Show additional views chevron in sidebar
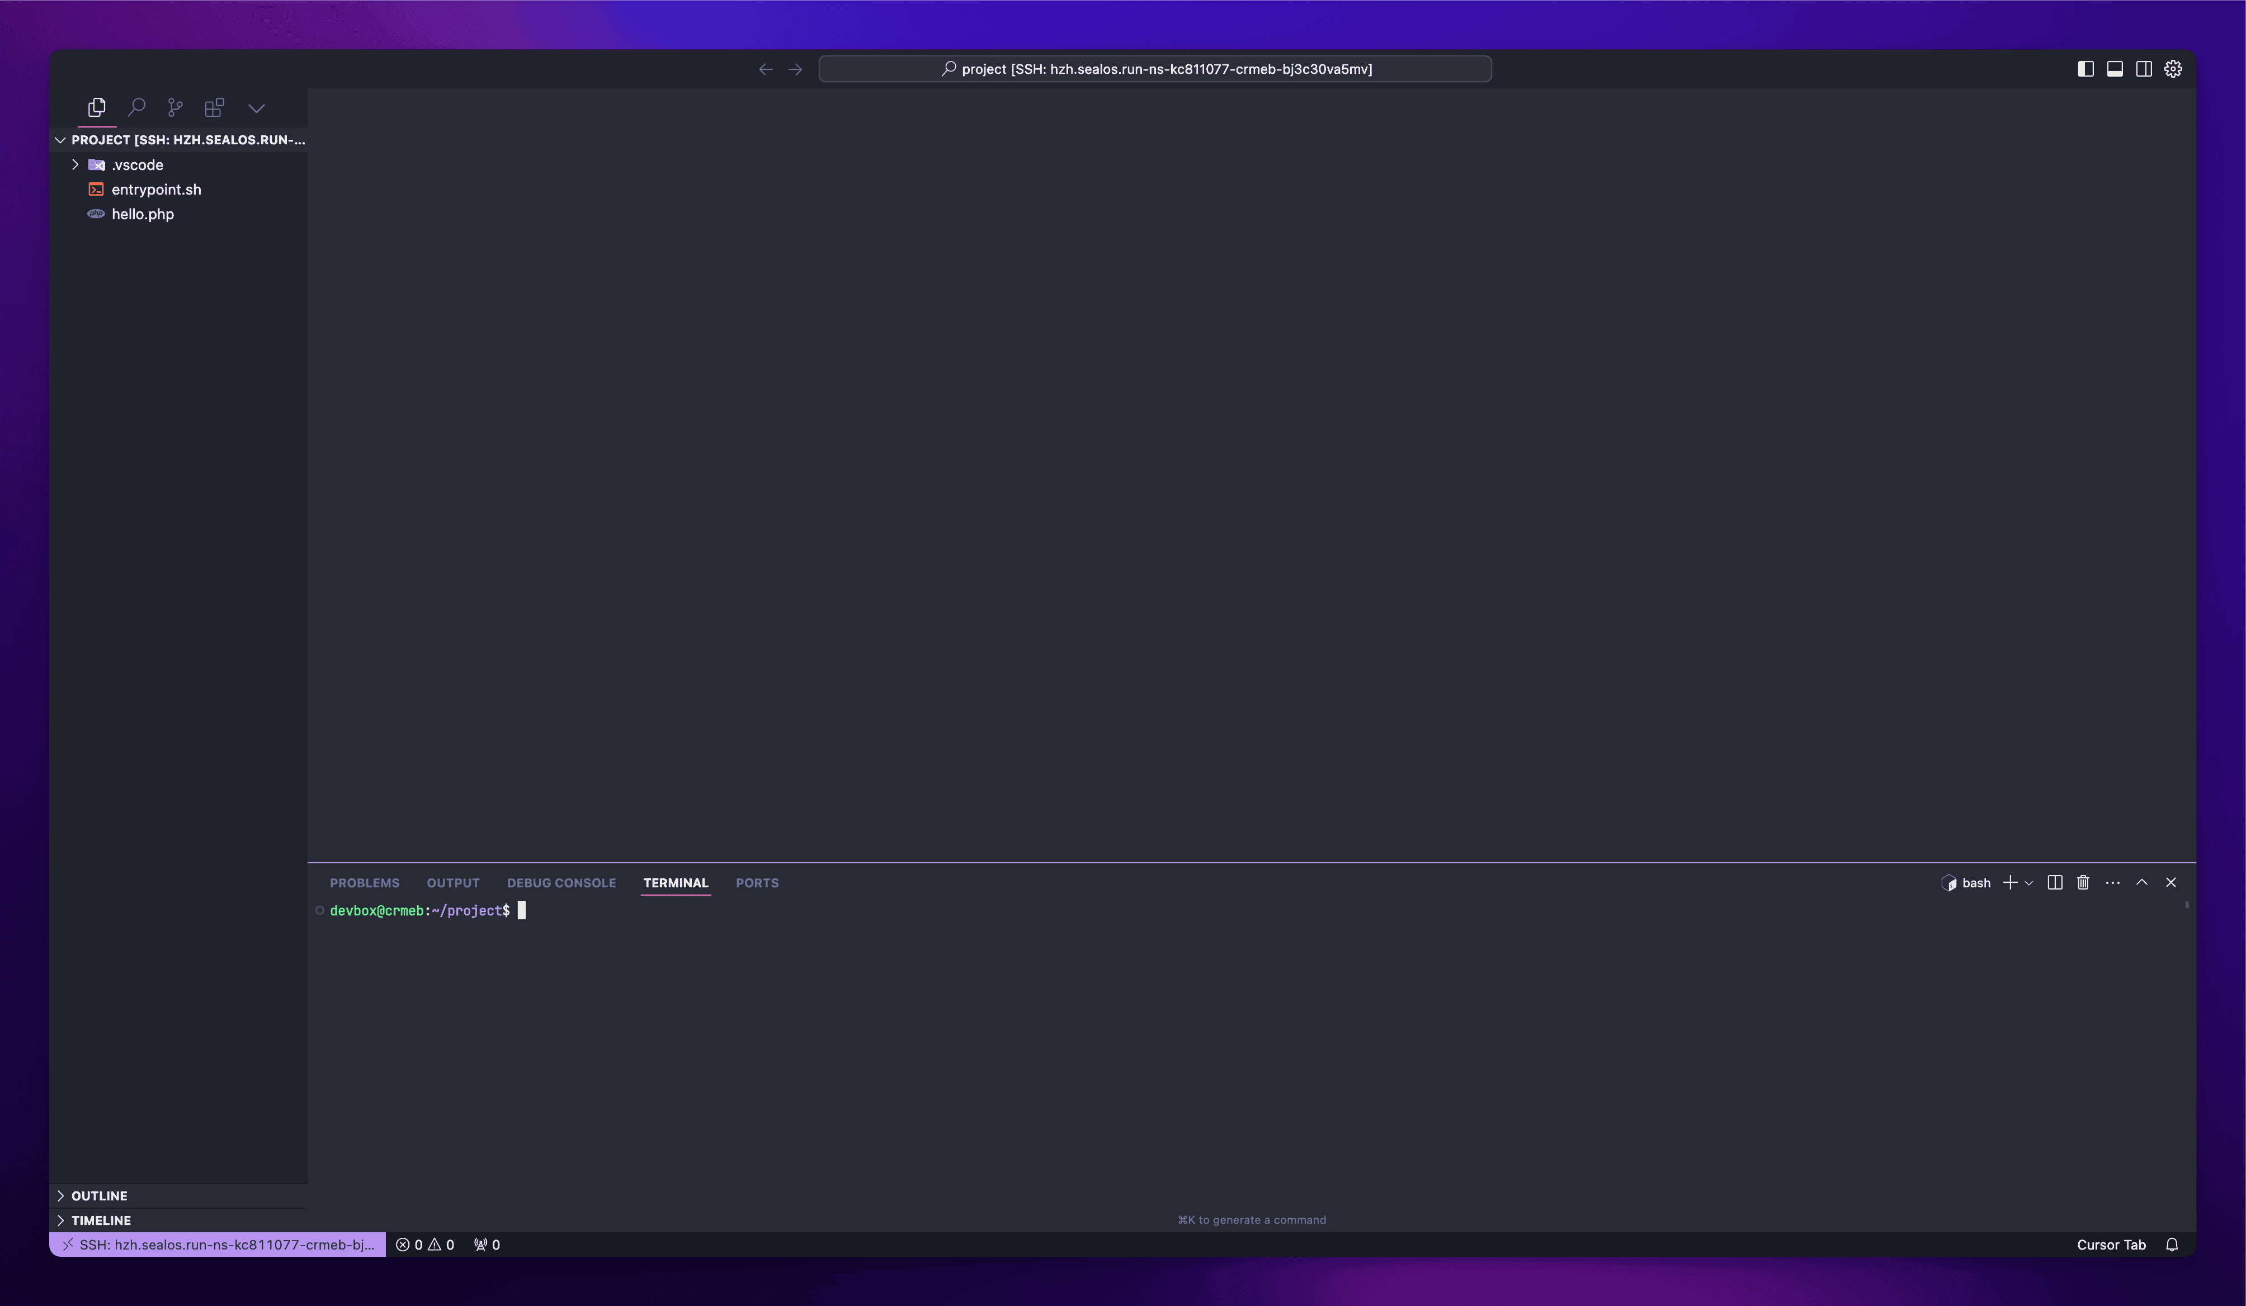 (x=257, y=108)
